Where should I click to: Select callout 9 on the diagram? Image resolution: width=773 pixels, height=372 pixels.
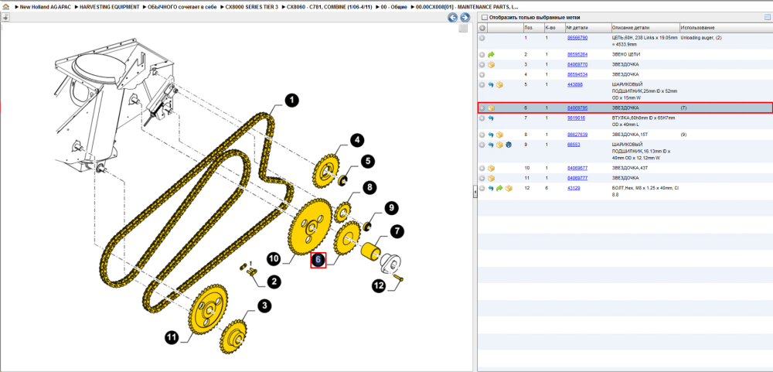tap(391, 208)
